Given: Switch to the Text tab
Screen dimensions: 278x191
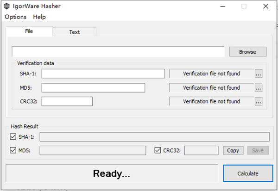Looking at the screenshot, I should pyautogui.click(x=74, y=32).
